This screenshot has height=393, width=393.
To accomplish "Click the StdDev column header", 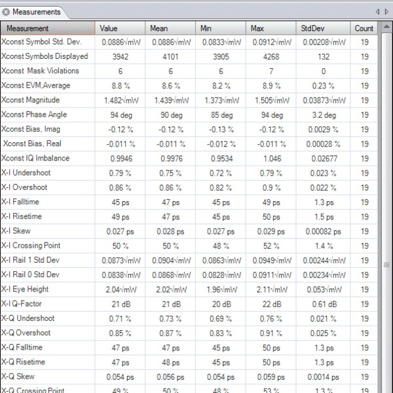I will click(x=324, y=28).
